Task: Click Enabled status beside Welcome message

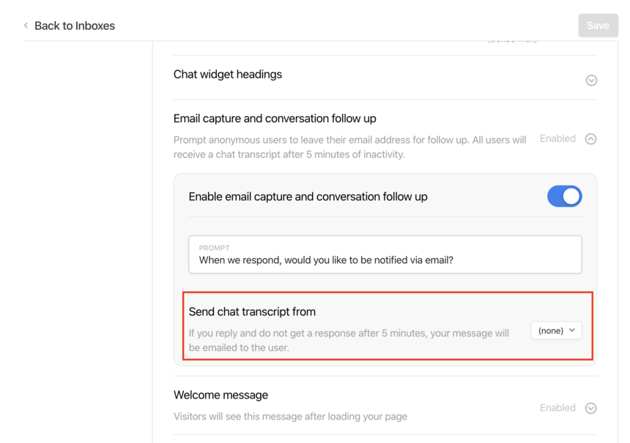Action: tap(557, 408)
